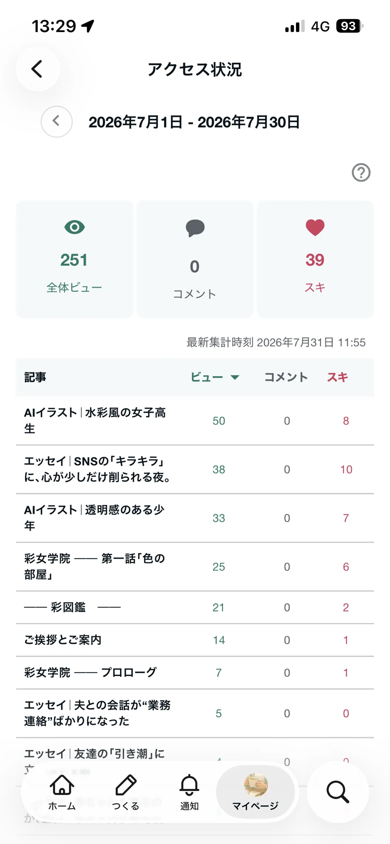Image resolution: width=390 pixels, height=844 pixels.
Task: Tap the back arrow beside アクセス状況
Action: click(38, 69)
